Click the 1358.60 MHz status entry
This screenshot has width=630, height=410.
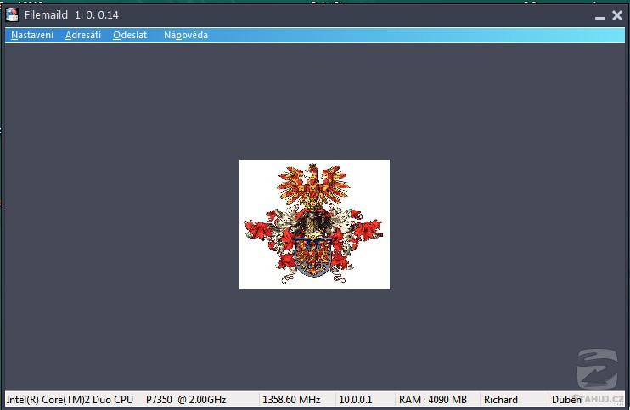point(291,400)
